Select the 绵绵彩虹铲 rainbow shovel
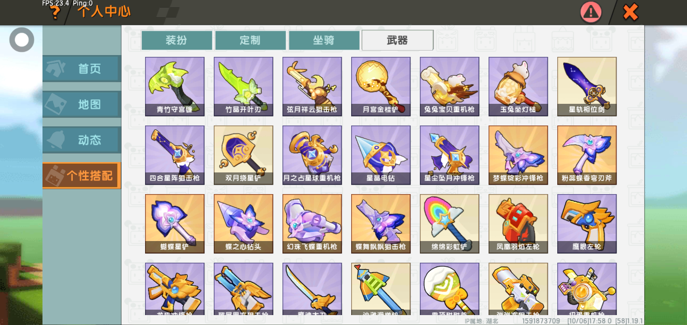The width and height of the screenshot is (687, 325). (x=449, y=224)
